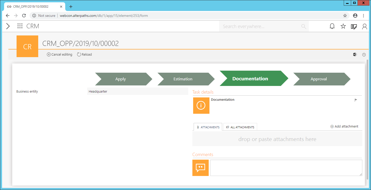Click the task info icon beside Documentation
The height and width of the screenshot is (190, 371).
[x=201, y=106]
